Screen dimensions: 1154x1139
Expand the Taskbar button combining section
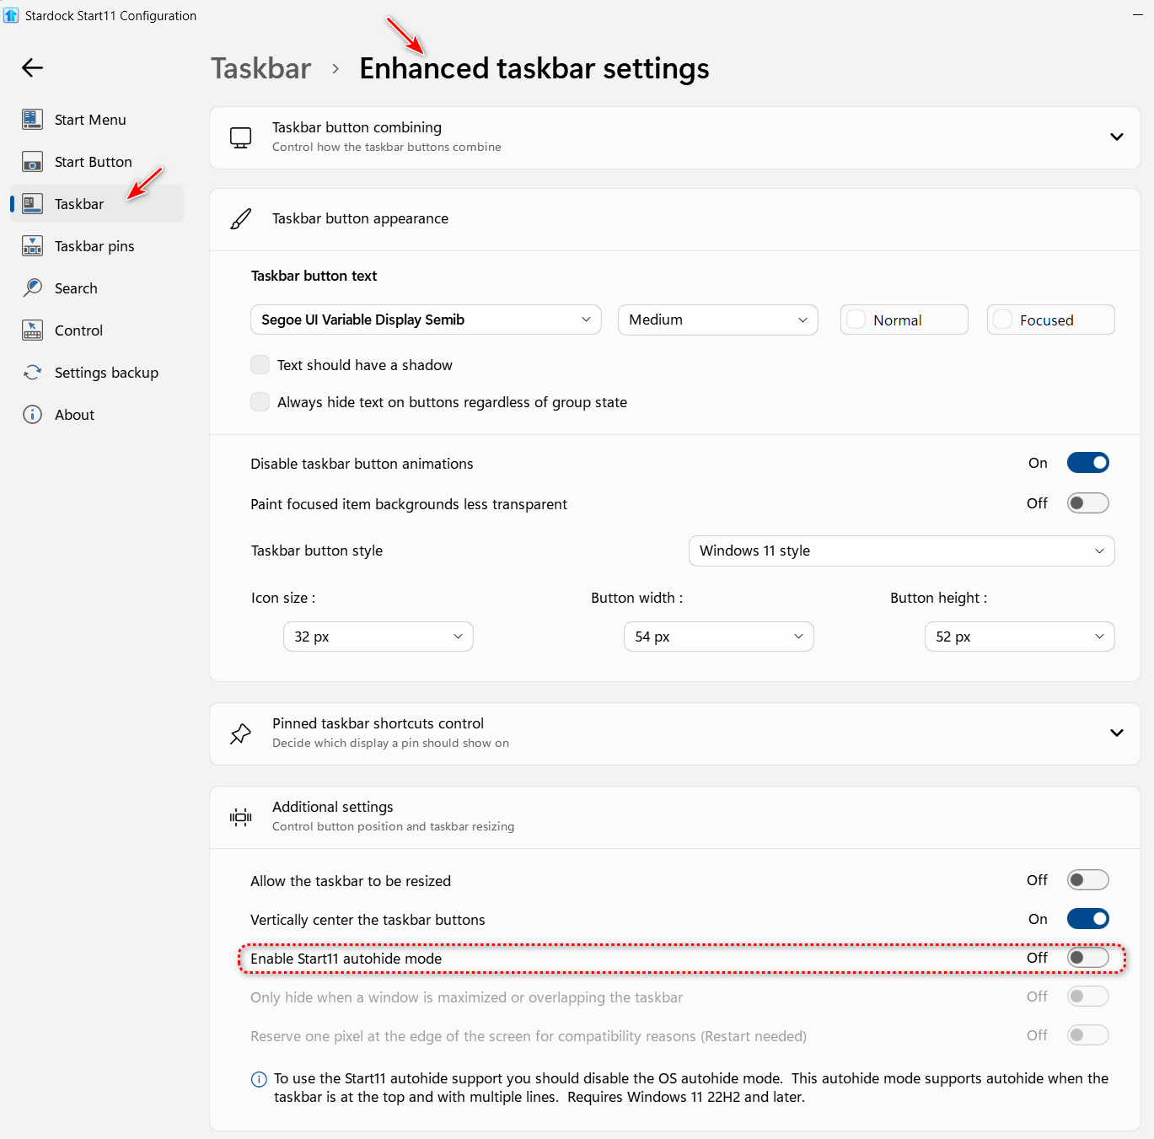click(x=1116, y=137)
